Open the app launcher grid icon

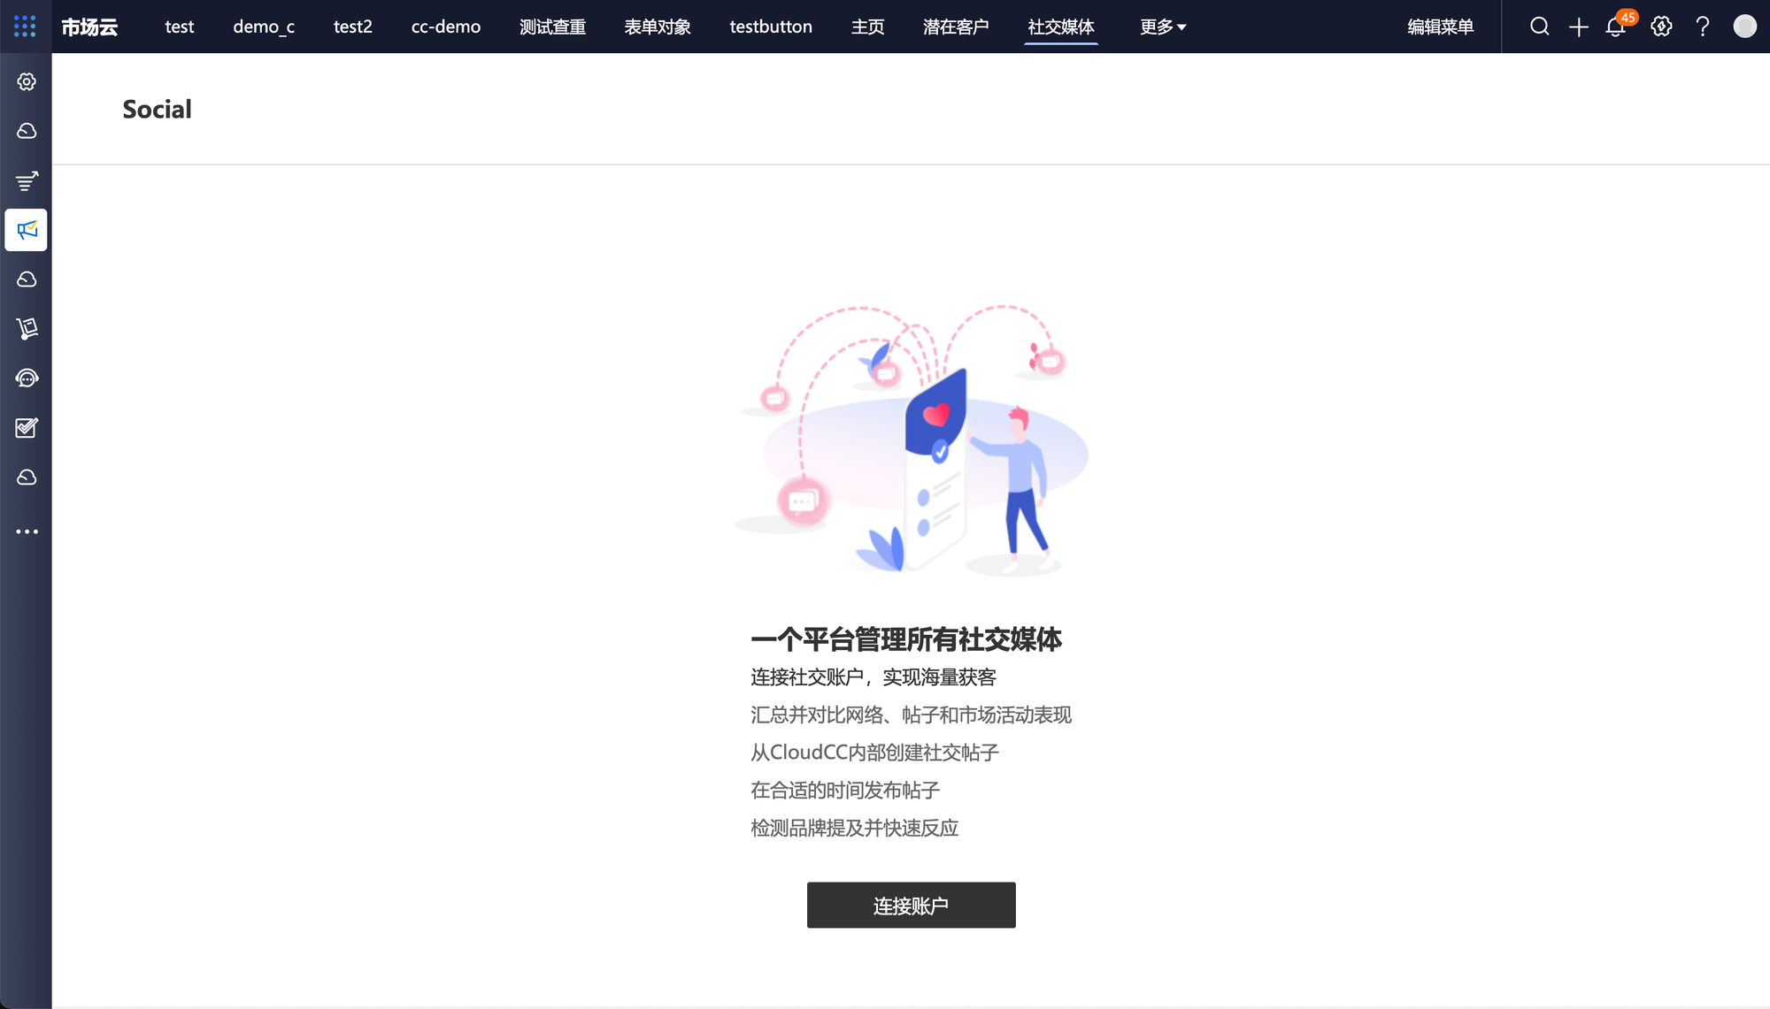tap(25, 27)
